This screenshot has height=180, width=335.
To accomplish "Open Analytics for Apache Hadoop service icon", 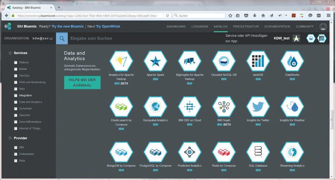I will (x=121, y=61).
